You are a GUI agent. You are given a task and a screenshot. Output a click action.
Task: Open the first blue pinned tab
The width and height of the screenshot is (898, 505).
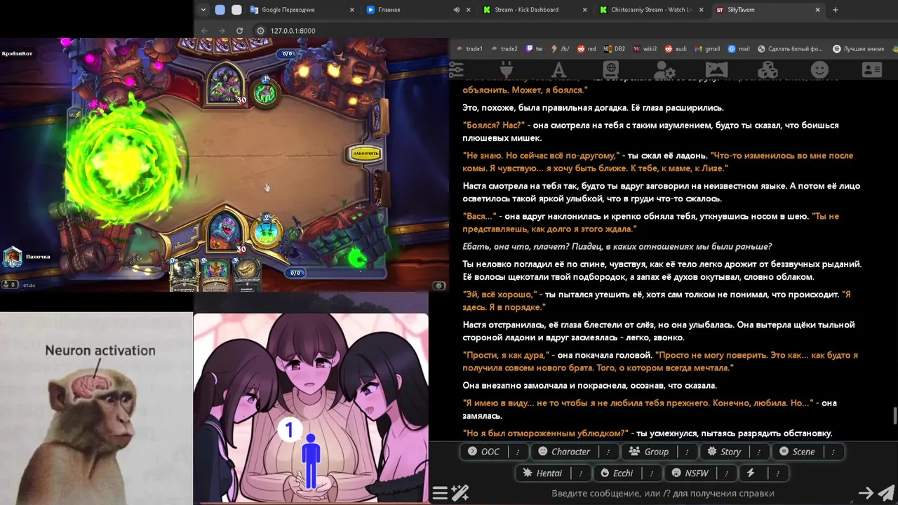click(x=220, y=10)
